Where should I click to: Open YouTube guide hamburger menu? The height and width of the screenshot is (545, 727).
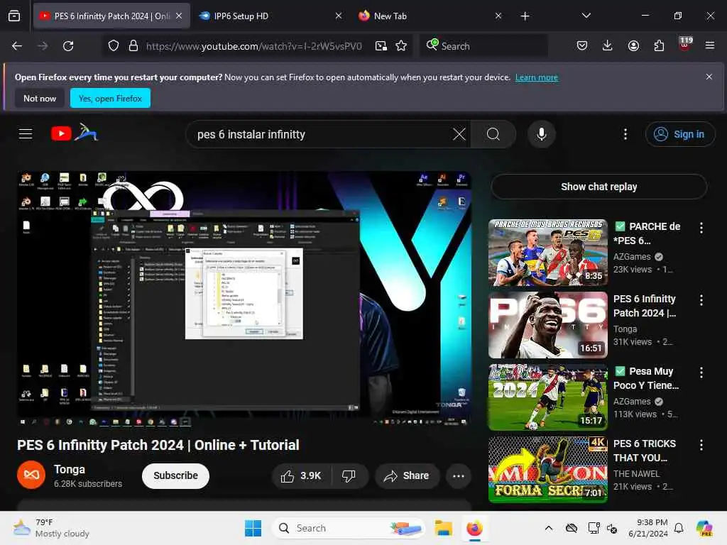point(26,134)
